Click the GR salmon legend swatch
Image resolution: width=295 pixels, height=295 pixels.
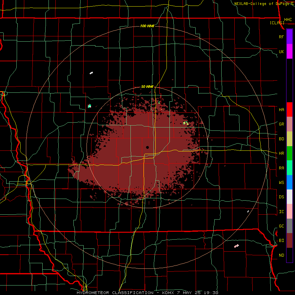tap(289, 124)
